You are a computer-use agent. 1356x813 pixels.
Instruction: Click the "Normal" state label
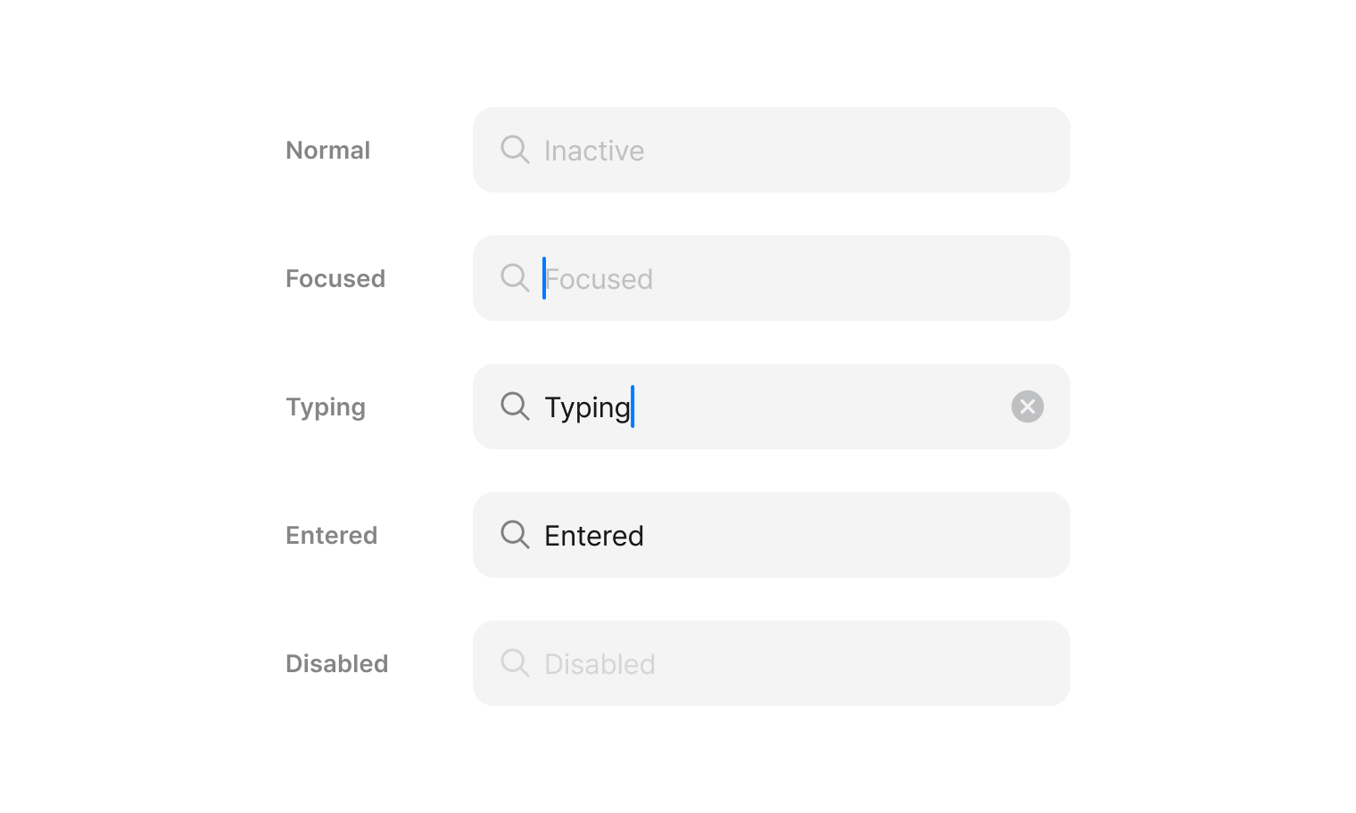[327, 151]
